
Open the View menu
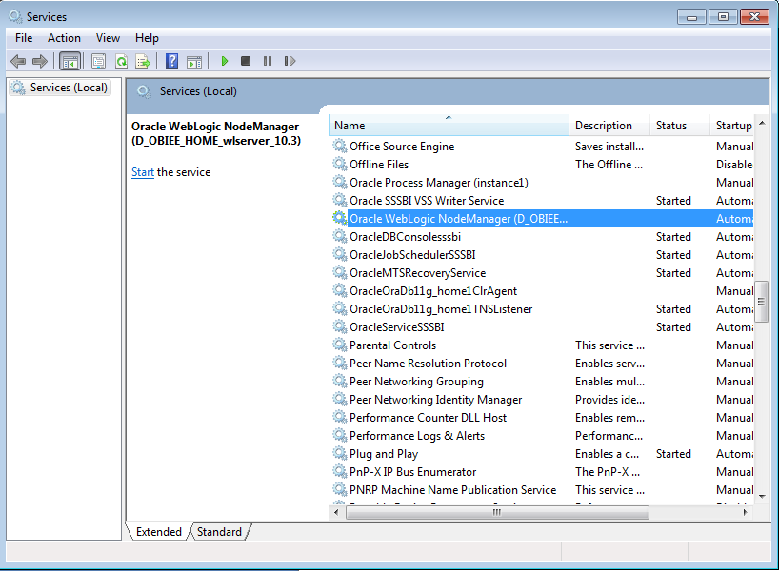pos(108,38)
